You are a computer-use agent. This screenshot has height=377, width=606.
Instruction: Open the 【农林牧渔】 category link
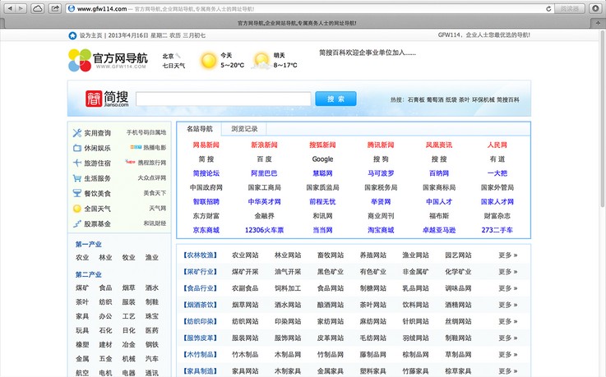tap(200, 255)
